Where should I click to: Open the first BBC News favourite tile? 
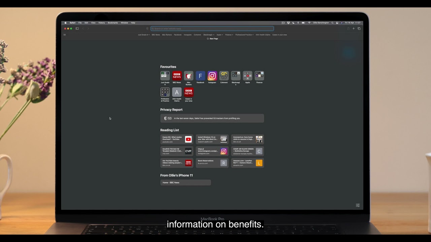click(x=177, y=76)
